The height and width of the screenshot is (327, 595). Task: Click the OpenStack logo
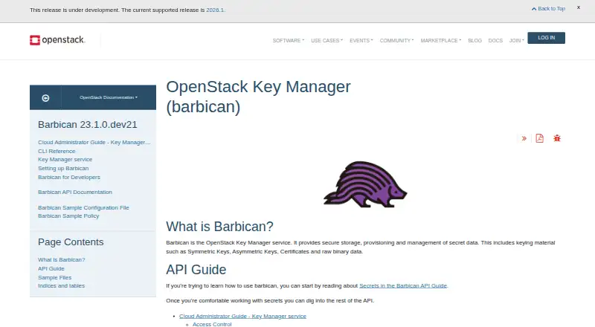(57, 40)
